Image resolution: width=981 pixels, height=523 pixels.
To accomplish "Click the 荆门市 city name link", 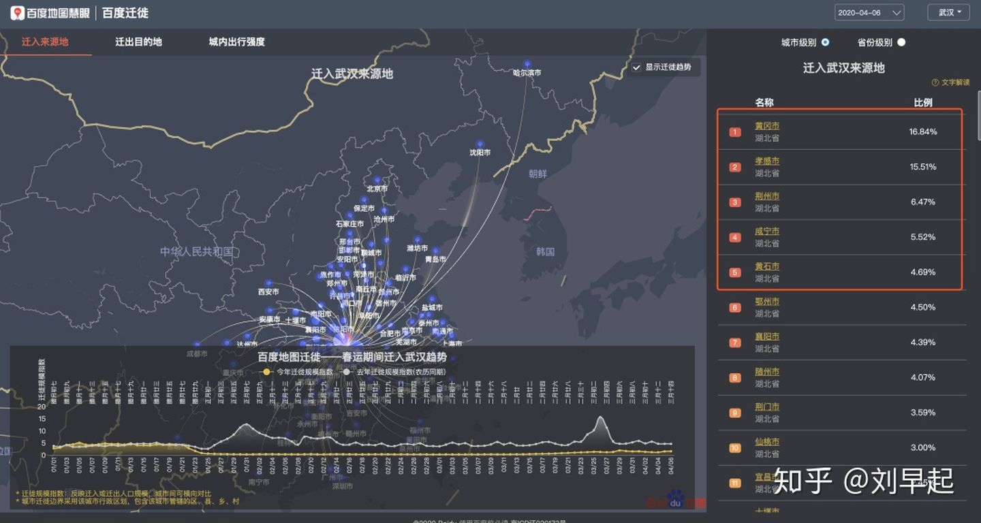I will click(x=767, y=407).
